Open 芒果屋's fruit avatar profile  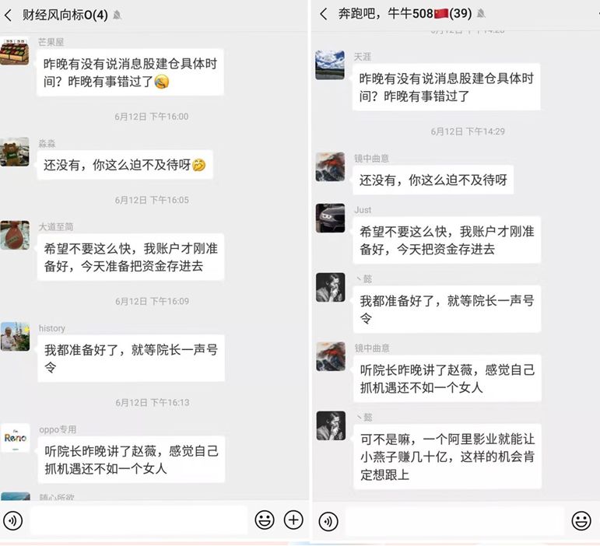click(15, 51)
